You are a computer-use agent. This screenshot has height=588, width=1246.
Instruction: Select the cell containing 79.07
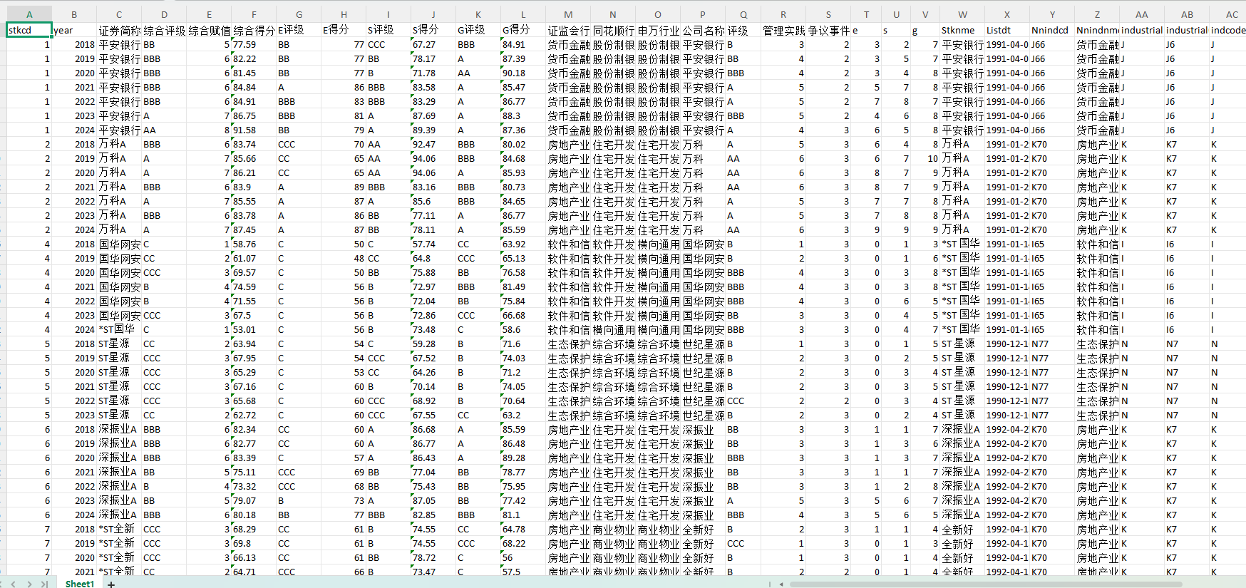tap(254, 500)
